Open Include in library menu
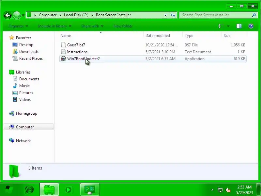Screen dimensions: 261x196 tap(54, 26)
